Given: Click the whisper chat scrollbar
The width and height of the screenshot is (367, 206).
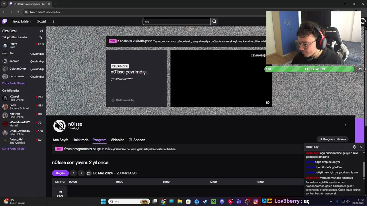Looking at the screenshot, I should point(364,169).
